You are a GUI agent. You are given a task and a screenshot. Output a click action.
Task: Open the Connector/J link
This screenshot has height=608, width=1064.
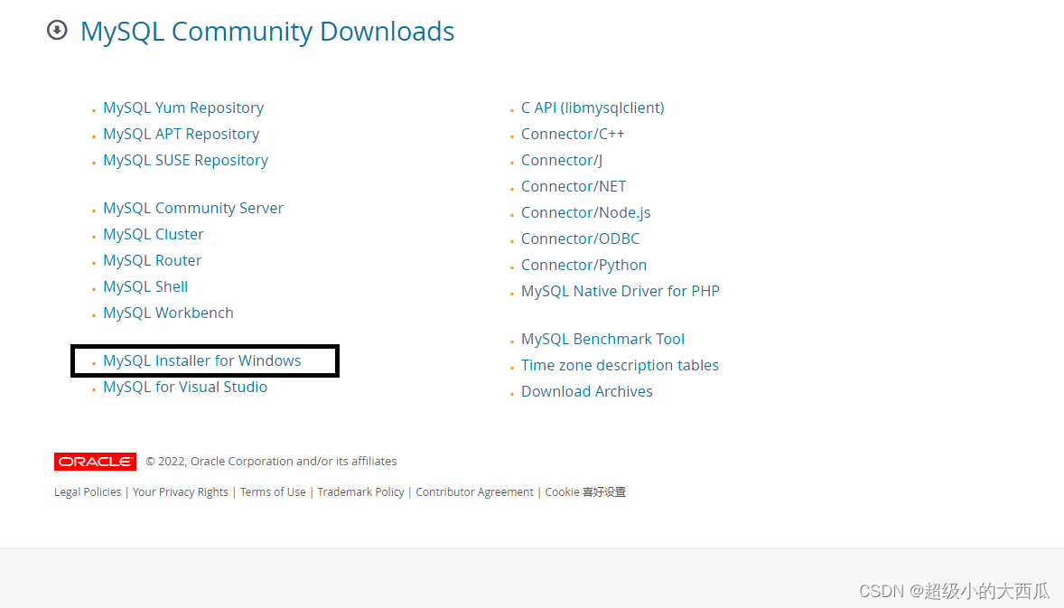(562, 160)
